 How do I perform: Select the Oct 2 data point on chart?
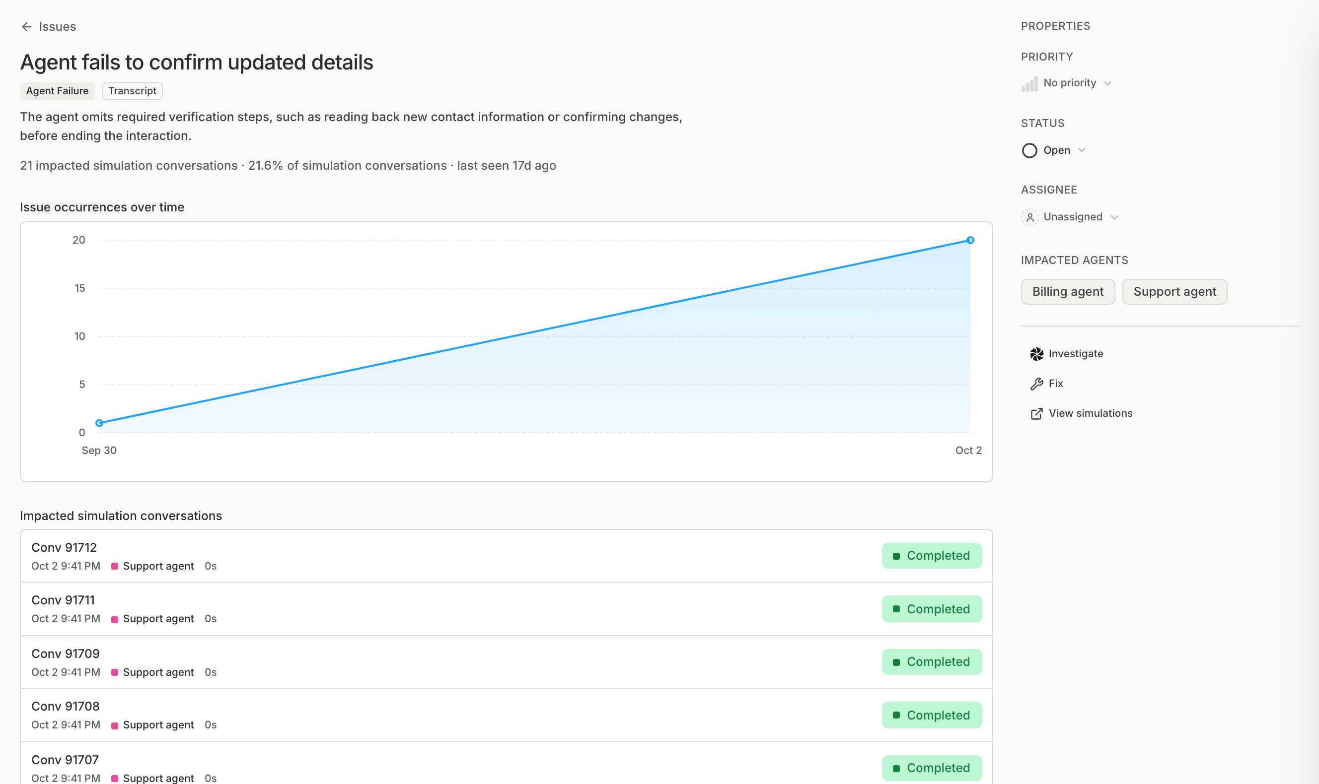point(970,240)
